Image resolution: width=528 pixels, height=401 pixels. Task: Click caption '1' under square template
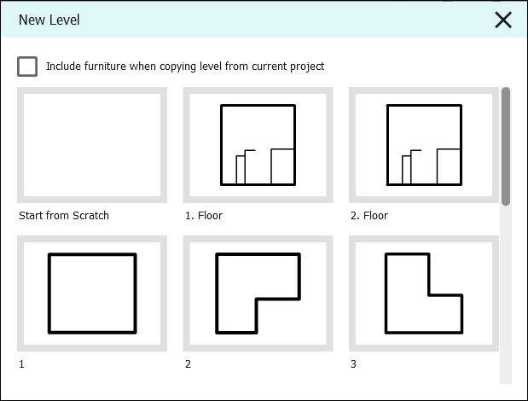[x=21, y=364]
